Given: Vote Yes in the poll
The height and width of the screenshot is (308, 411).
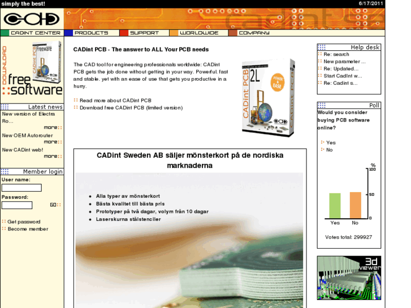Looking at the screenshot, I should coord(331,142).
